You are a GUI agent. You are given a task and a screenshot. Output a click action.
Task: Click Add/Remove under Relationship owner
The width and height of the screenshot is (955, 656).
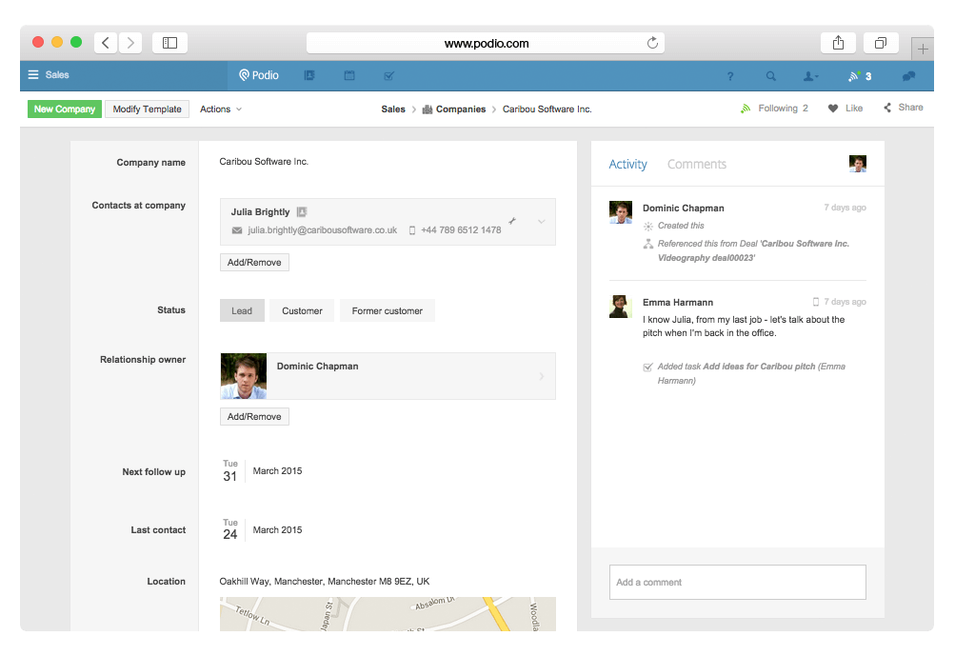pyautogui.click(x=254, y=417)
